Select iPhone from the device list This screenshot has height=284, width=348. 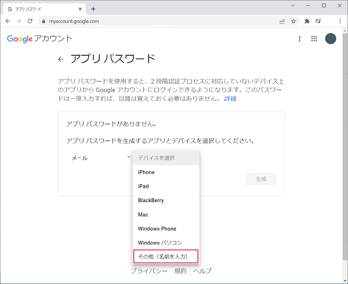[x=146, y=172]
